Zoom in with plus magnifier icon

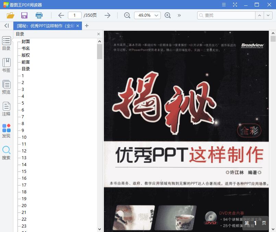(x=168, y=15)
